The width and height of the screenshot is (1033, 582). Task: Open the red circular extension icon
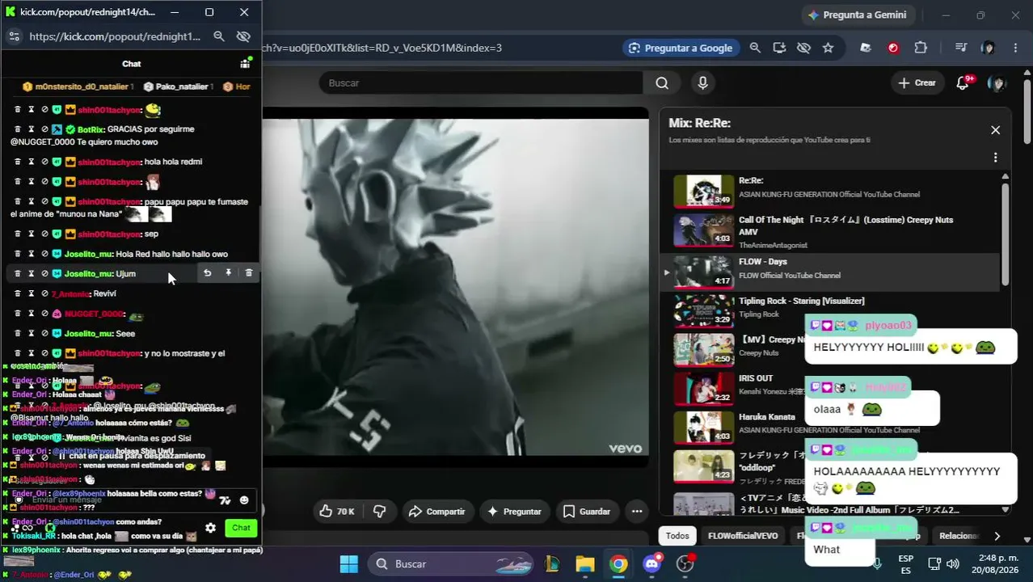(893, 48)
